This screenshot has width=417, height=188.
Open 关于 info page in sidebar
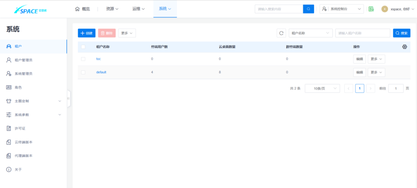[18, 170]
